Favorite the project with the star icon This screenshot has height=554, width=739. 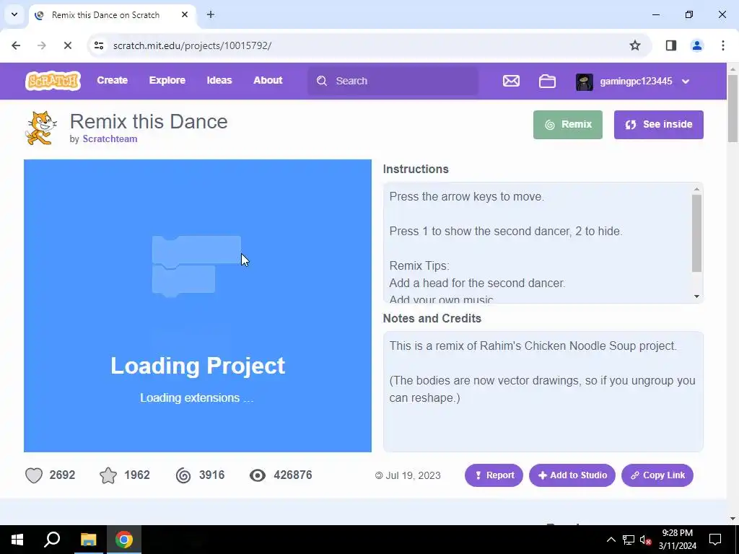point(108,475)
